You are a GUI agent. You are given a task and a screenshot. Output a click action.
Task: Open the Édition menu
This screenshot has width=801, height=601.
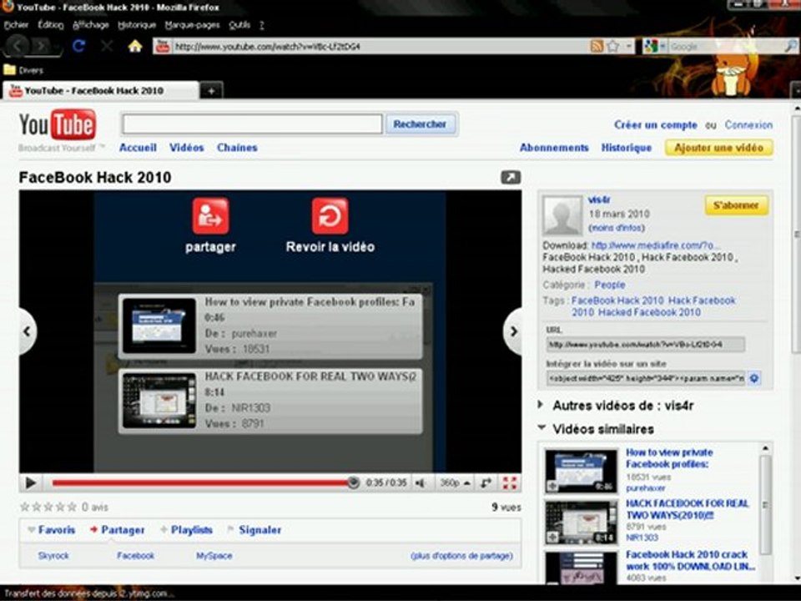pyautogui.click(x=50, y=24)
